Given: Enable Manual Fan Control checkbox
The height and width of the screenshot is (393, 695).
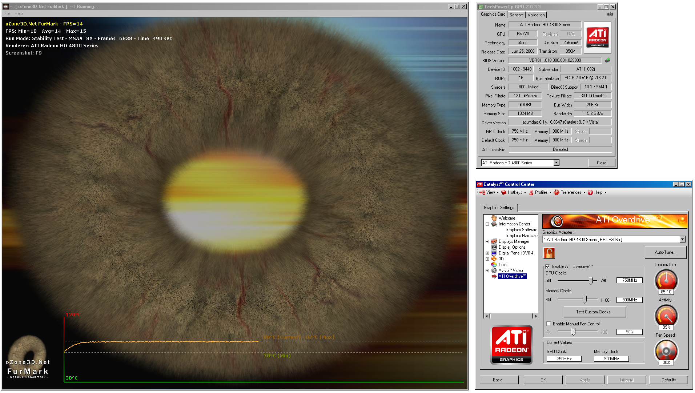Looking at the screenshot, I should click(549, 324).
